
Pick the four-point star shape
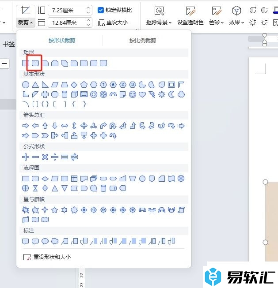tap(45, 210)
